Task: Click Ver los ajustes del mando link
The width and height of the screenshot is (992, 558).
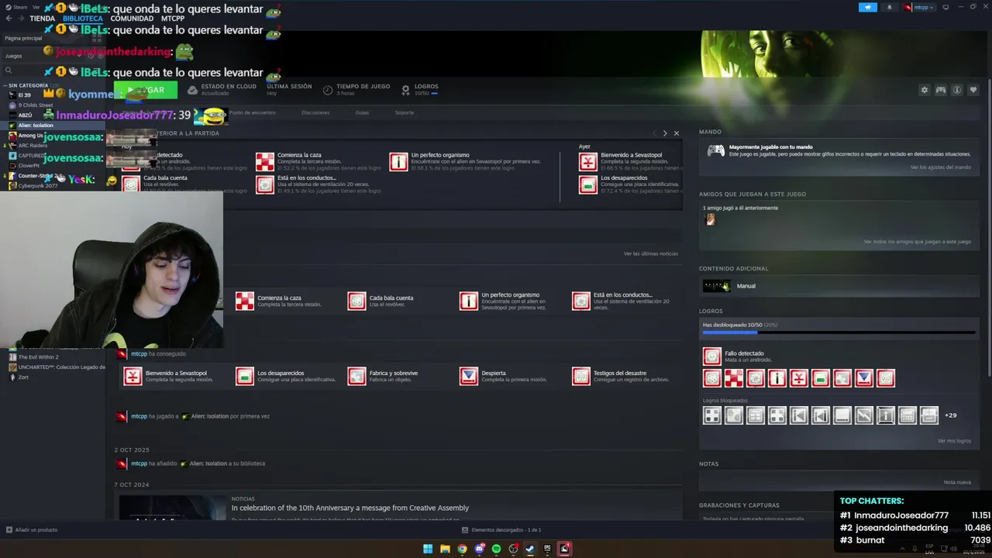Action: tap(940, 167)
